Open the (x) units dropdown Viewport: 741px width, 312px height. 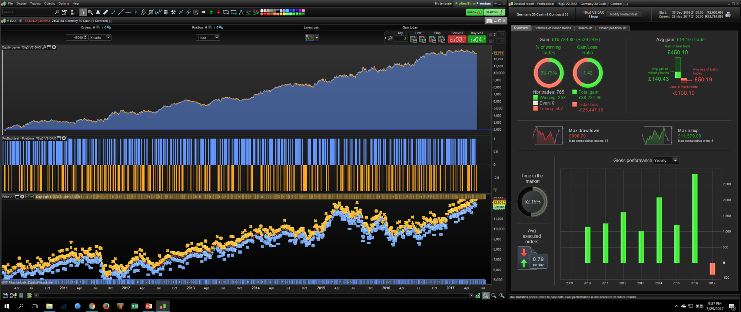click(108, 37)
